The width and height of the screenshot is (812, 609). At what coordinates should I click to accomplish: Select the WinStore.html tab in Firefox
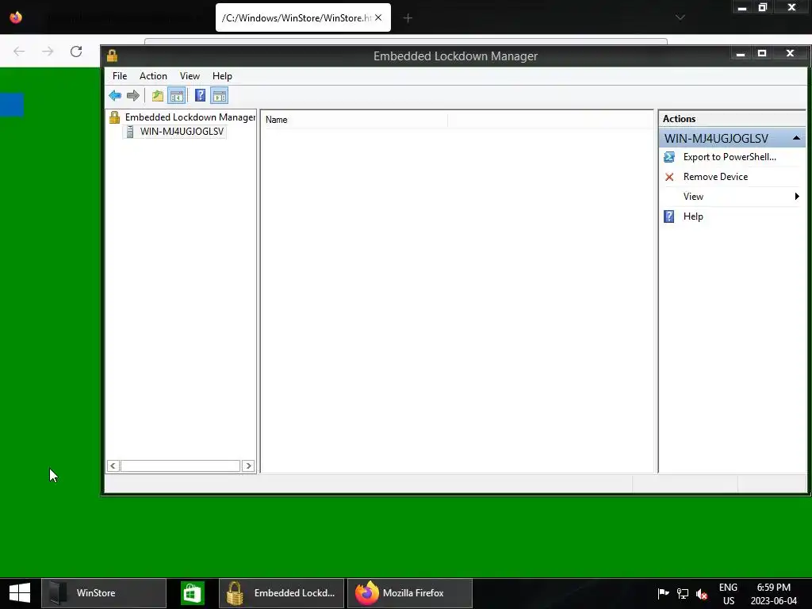pos(297,17)
